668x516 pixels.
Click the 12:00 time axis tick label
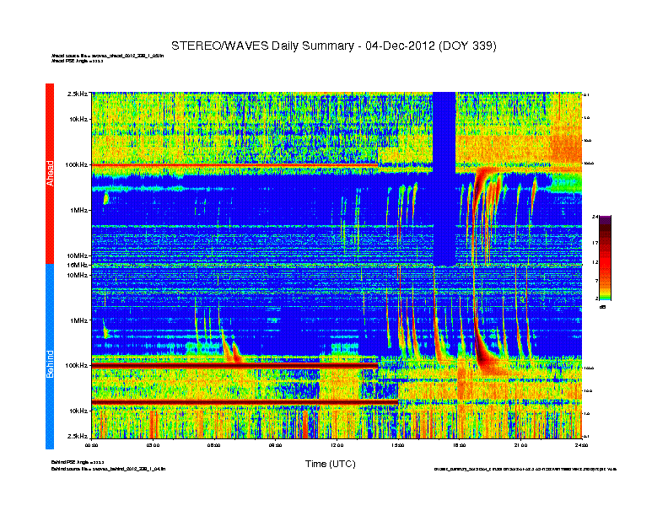pos(337,444)
